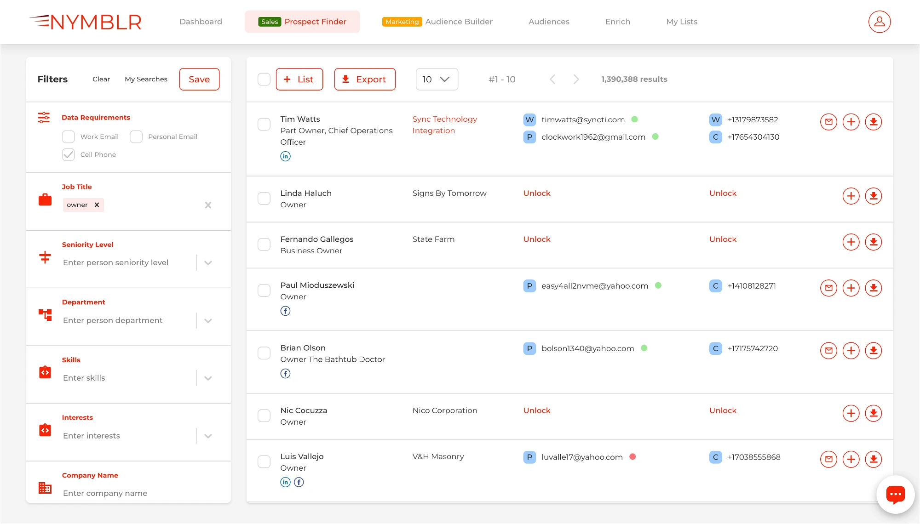Click download icon for Fernando Gallegos
The height and width of the screenshot is (524, 920).
pyautogui.click(x=873, y=242)
